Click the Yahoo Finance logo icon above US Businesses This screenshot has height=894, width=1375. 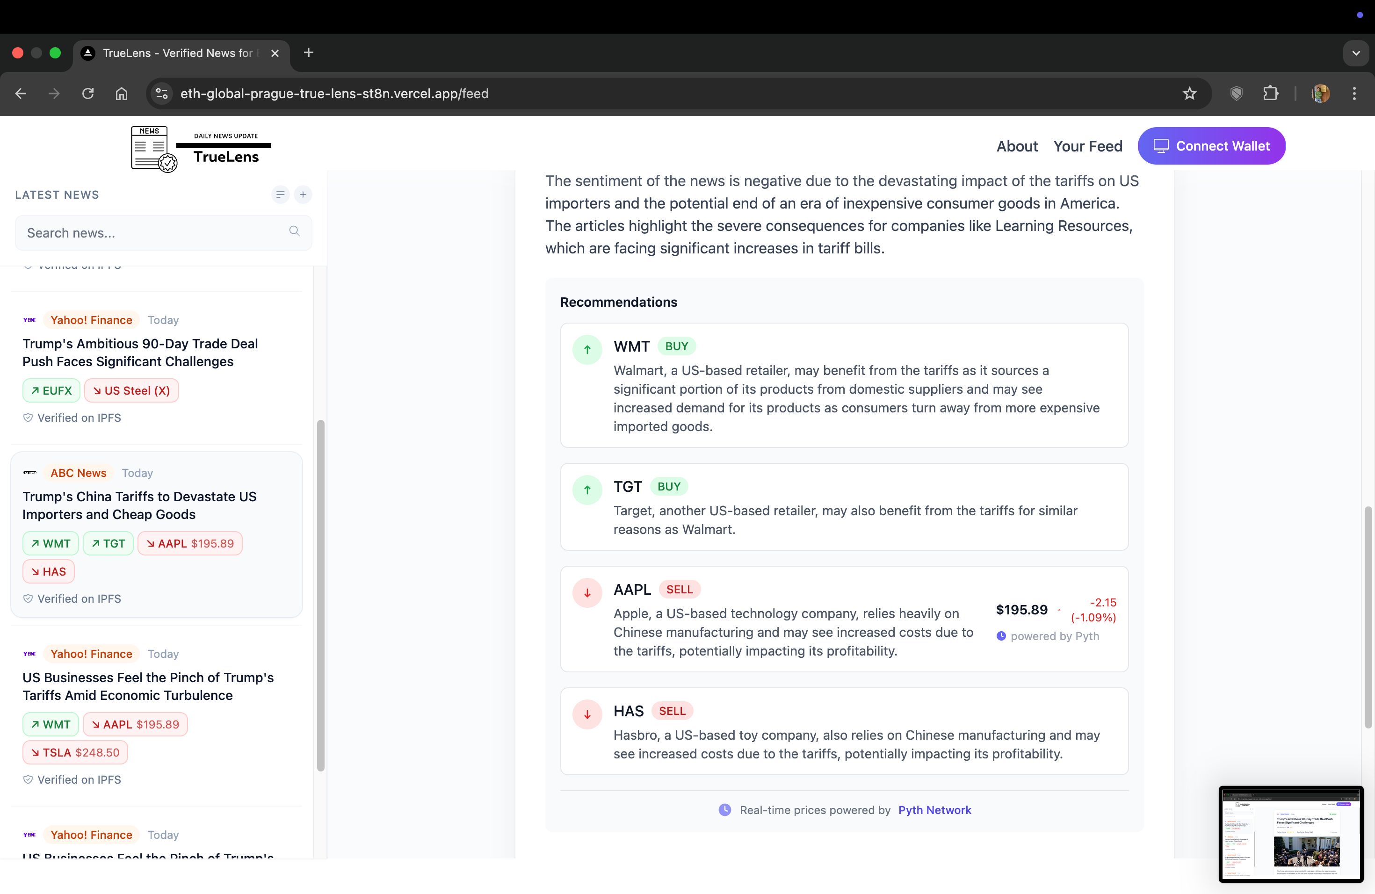(x=29, y=654)
